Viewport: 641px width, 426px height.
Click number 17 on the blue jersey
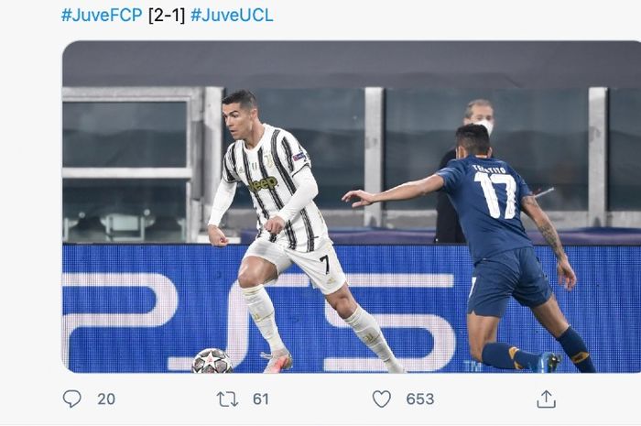[x=496, y=195]
